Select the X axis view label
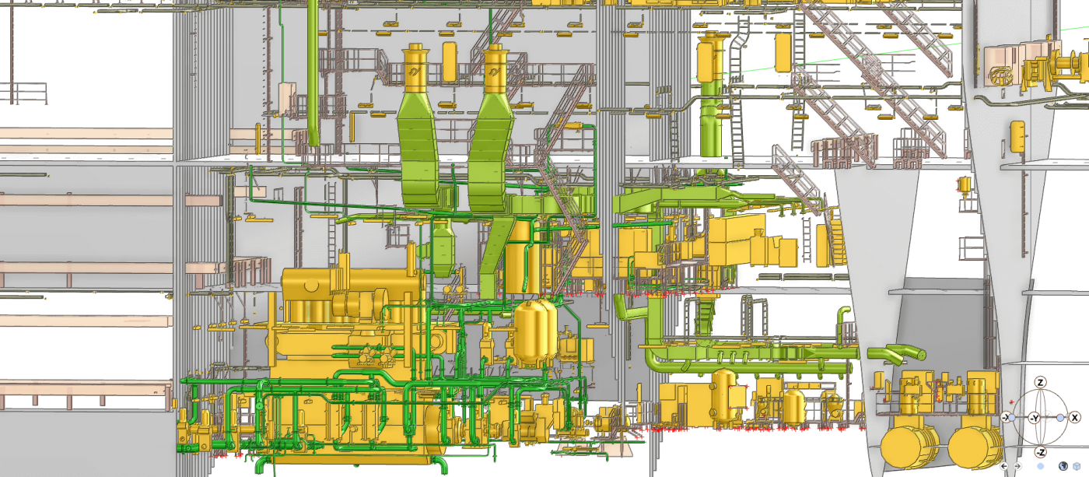1089x477 pixels. point(1074,418)
